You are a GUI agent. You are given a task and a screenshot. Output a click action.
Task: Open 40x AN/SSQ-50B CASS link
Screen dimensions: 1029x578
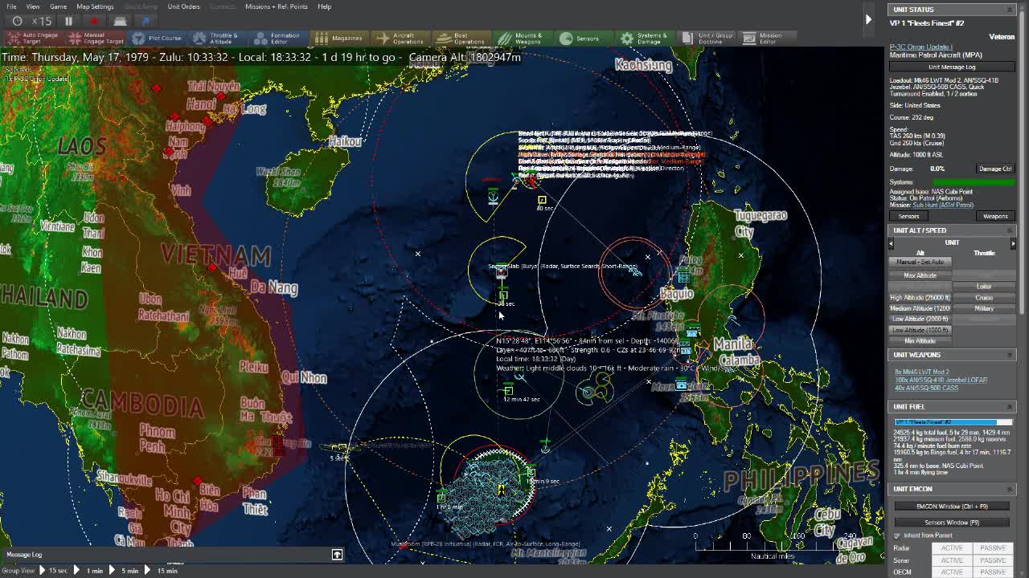coord(926,389)
